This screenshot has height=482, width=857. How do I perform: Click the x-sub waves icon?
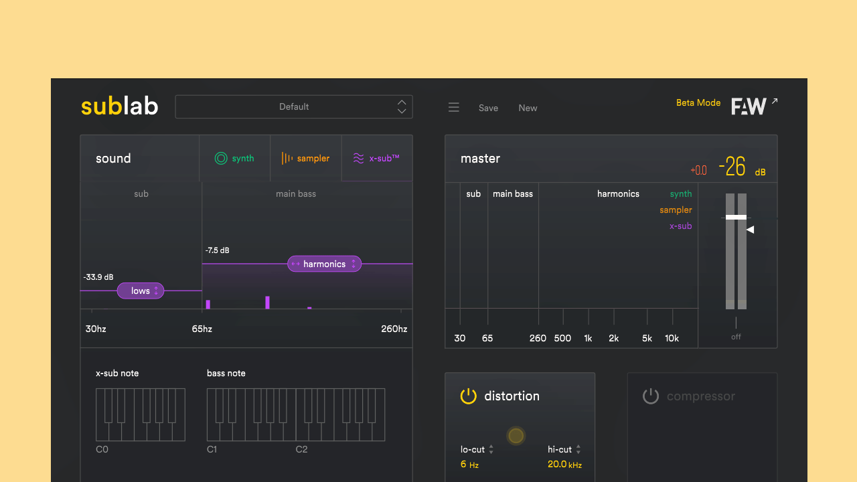click(359, 159)
